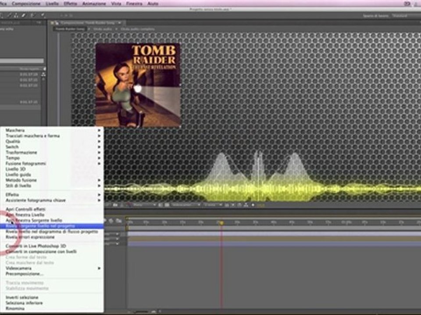The height and width of the screenshot is (315, 421).
Task: Open the Finestra menu in menu bar
Action: pos(134,3)
